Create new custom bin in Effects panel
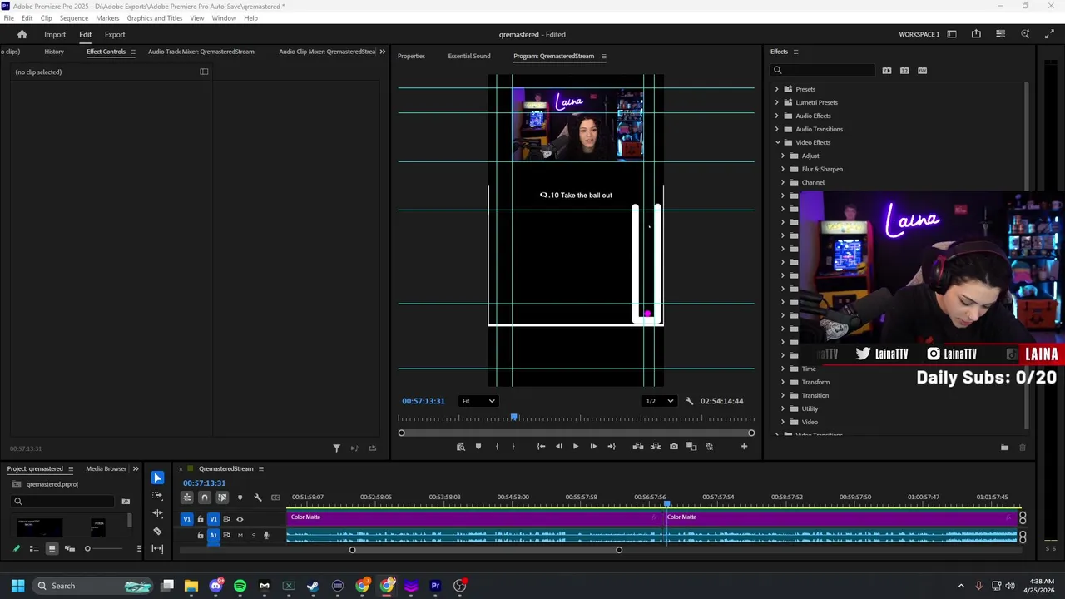The width and height of the screenshot is (1065, 599). pos(1004,448)
